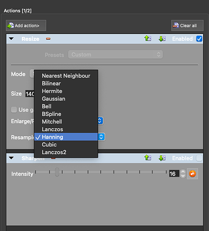Collapse the Resize action panel
The height and width of the screenshot is (231, 209).
point(12,39)
